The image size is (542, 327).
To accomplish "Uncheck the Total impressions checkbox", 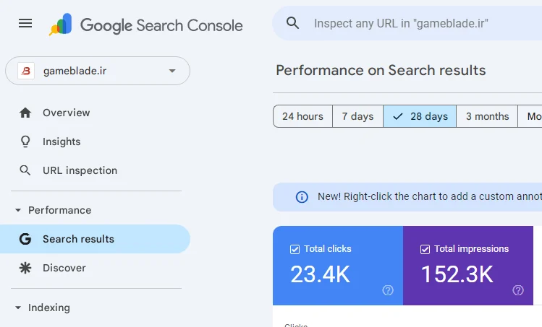I will click(425, 249).
